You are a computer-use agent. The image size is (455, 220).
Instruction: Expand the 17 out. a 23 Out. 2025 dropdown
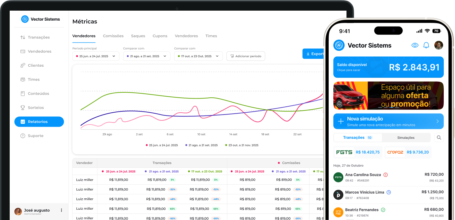[198, 56]
